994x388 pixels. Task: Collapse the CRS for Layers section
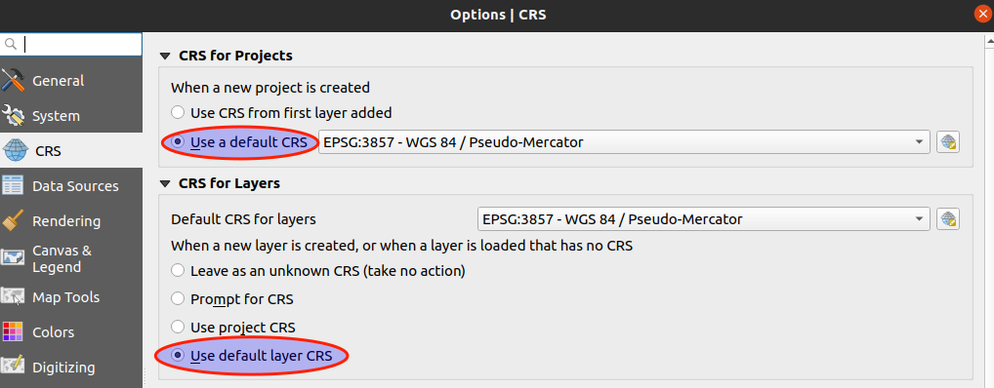[x=165, y=184]
